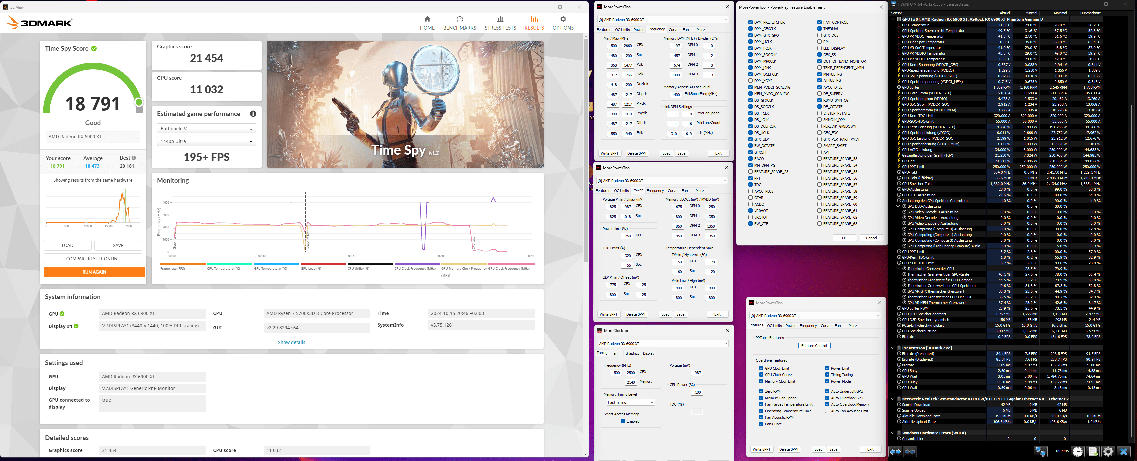Collapse the Netzwerk RealTek sensor group

pyautogui.click(x=893, y=399)
